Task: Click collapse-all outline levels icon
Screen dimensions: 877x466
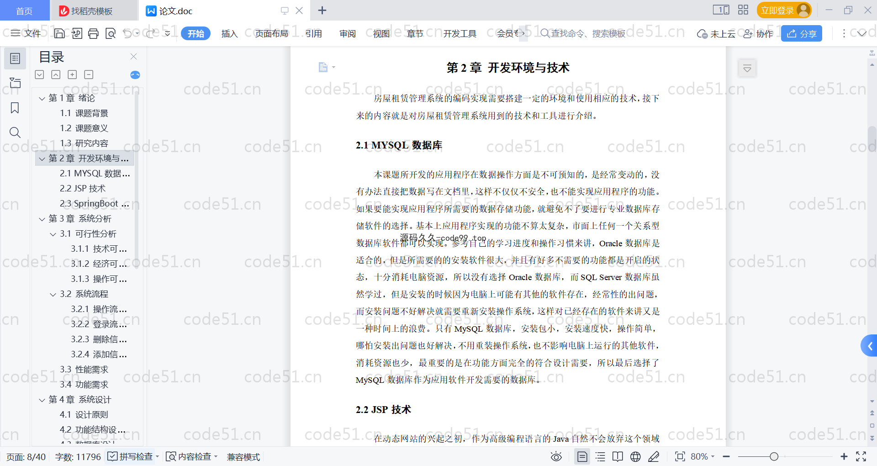Action: (56, 74)
